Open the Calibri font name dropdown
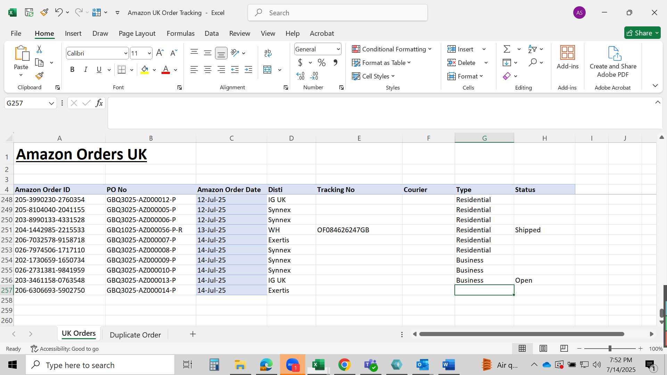This screenshot has width=667, height=375. click(x=125, y=53)
